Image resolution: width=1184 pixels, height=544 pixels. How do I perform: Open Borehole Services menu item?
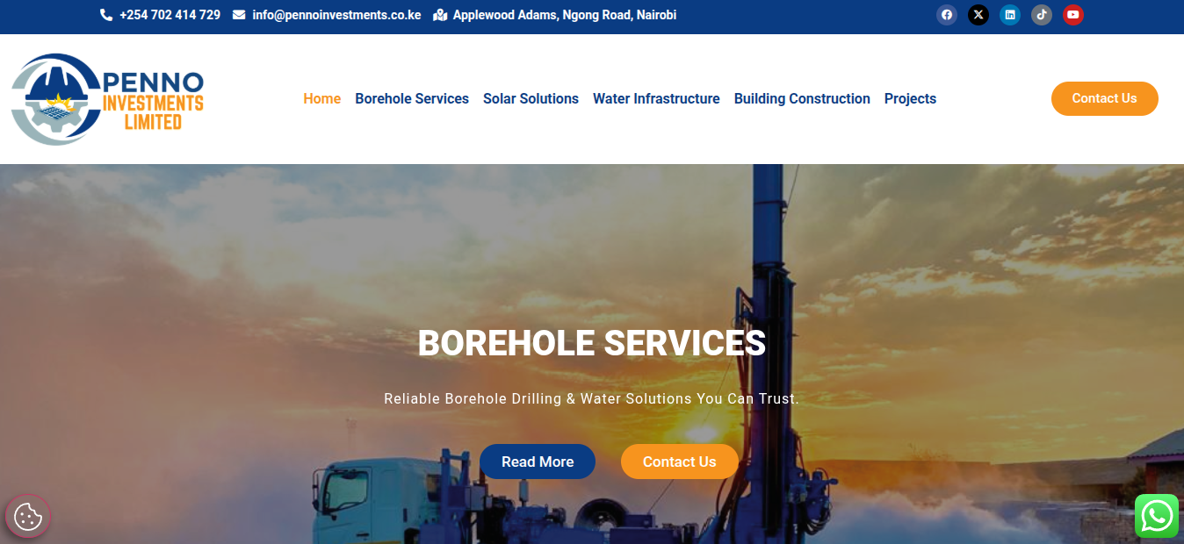tap(412, 99)
